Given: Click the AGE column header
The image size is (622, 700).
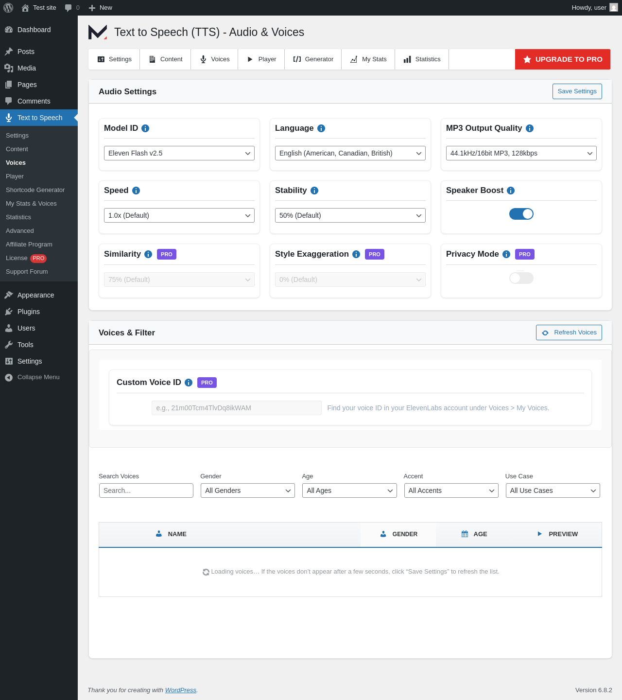Looking at the screenshot, I should 474,534.
